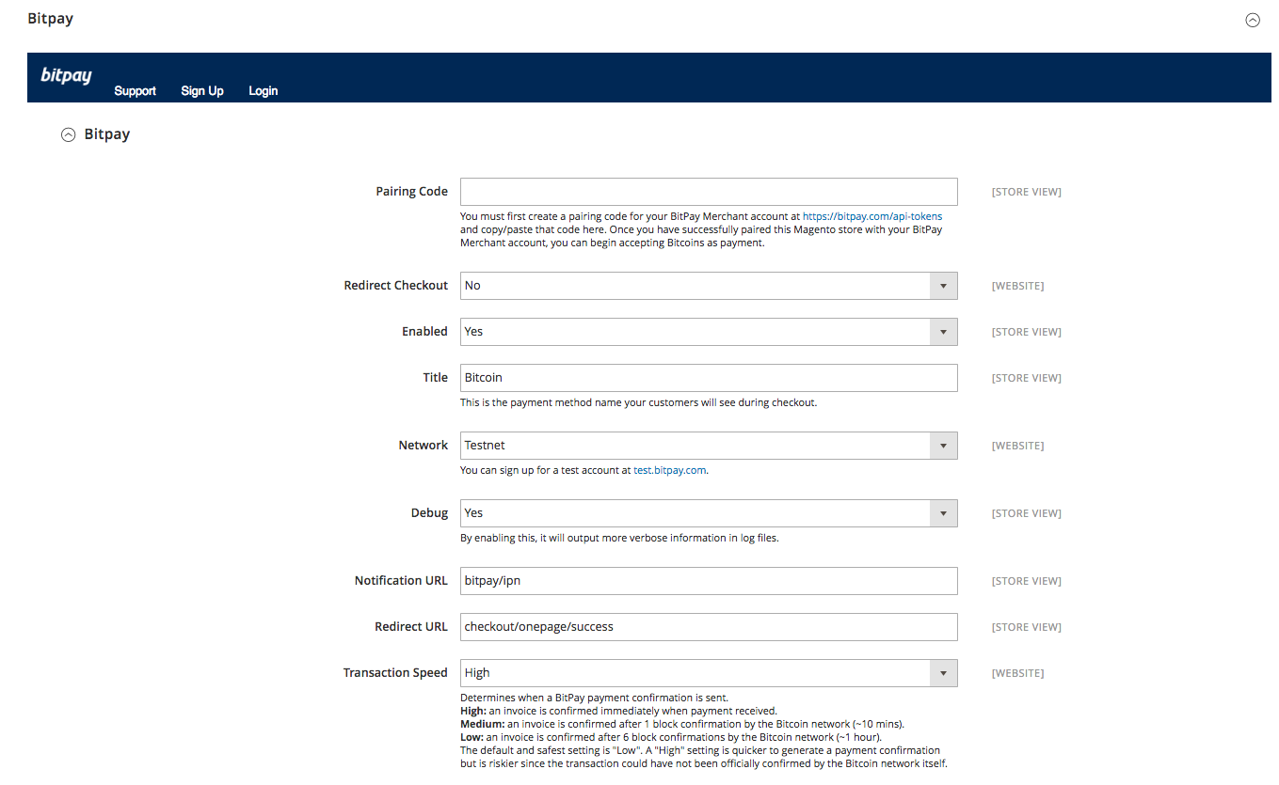Click the [STORE VIEW] scope next to Pairing Code
Screen dimensions: 1279x785
[x=1026, y=192]
